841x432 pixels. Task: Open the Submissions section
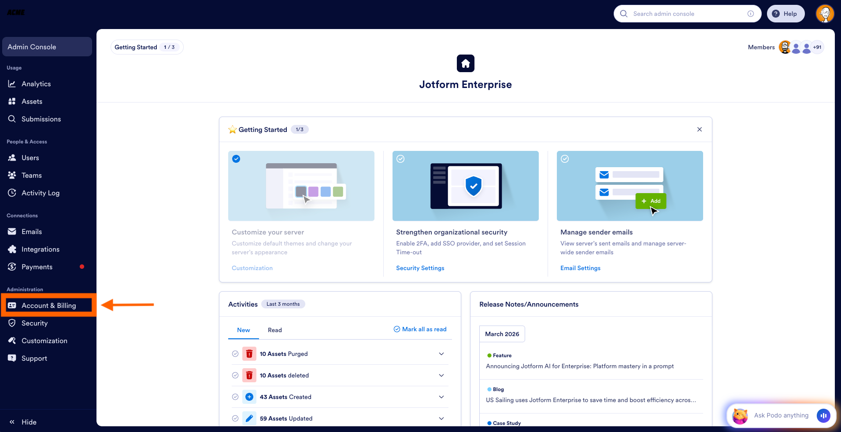coord(41,119)
